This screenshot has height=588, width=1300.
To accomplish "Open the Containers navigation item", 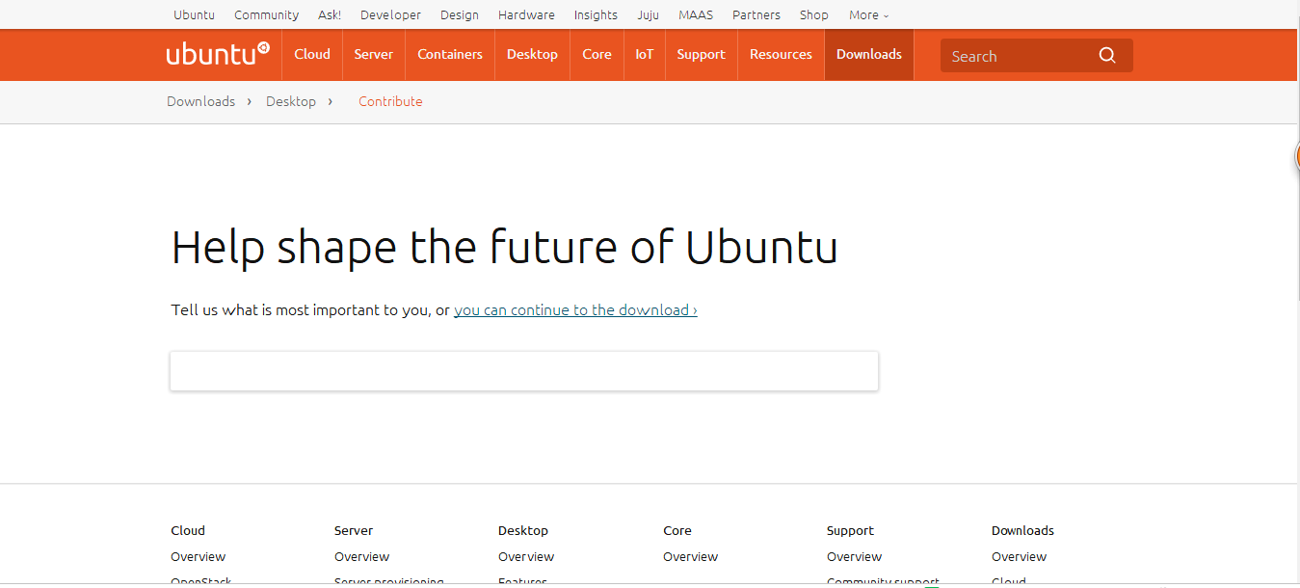I will tap(450, 54).
